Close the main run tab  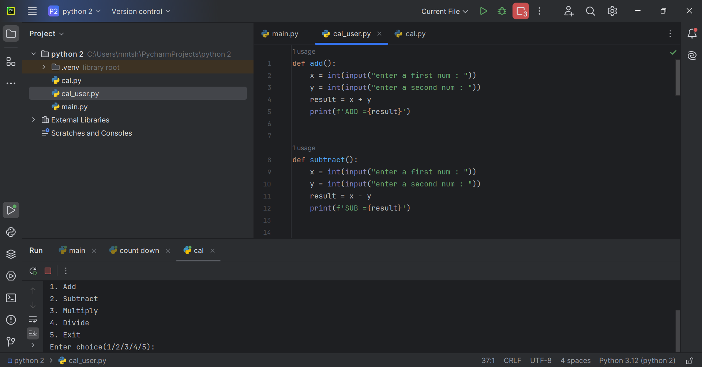94,251
